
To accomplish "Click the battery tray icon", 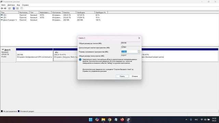I will 208,120.
